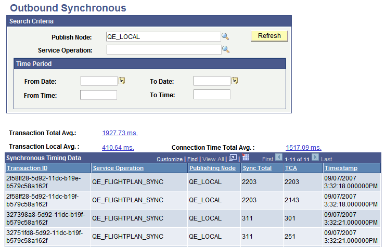Focus the Service Operation field
385x247 pixels.
click(x=164, y=50)
